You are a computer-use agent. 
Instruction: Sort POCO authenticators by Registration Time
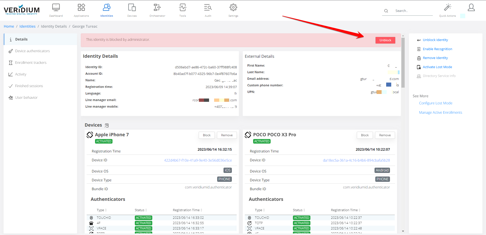click(346, 210)
